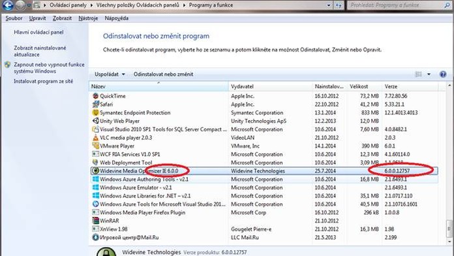Screen dimensions: 454x256
Task: Click the change view layout icon
Action: pyautogui.click(x=419, y=74)
